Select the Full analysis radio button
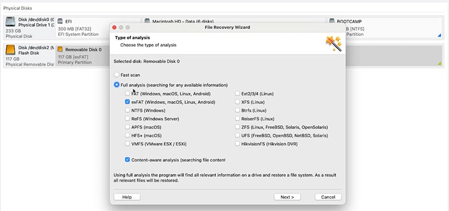The image size is (449, 211). tap(116, 85)
